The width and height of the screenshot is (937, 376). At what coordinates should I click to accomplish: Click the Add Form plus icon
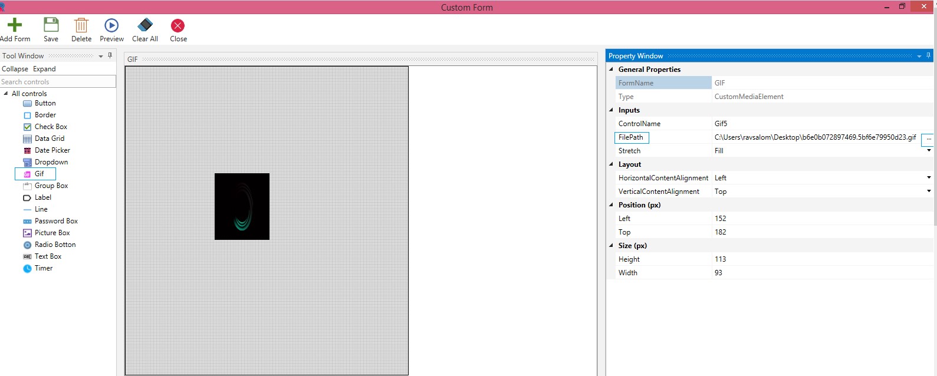point(15,25)
